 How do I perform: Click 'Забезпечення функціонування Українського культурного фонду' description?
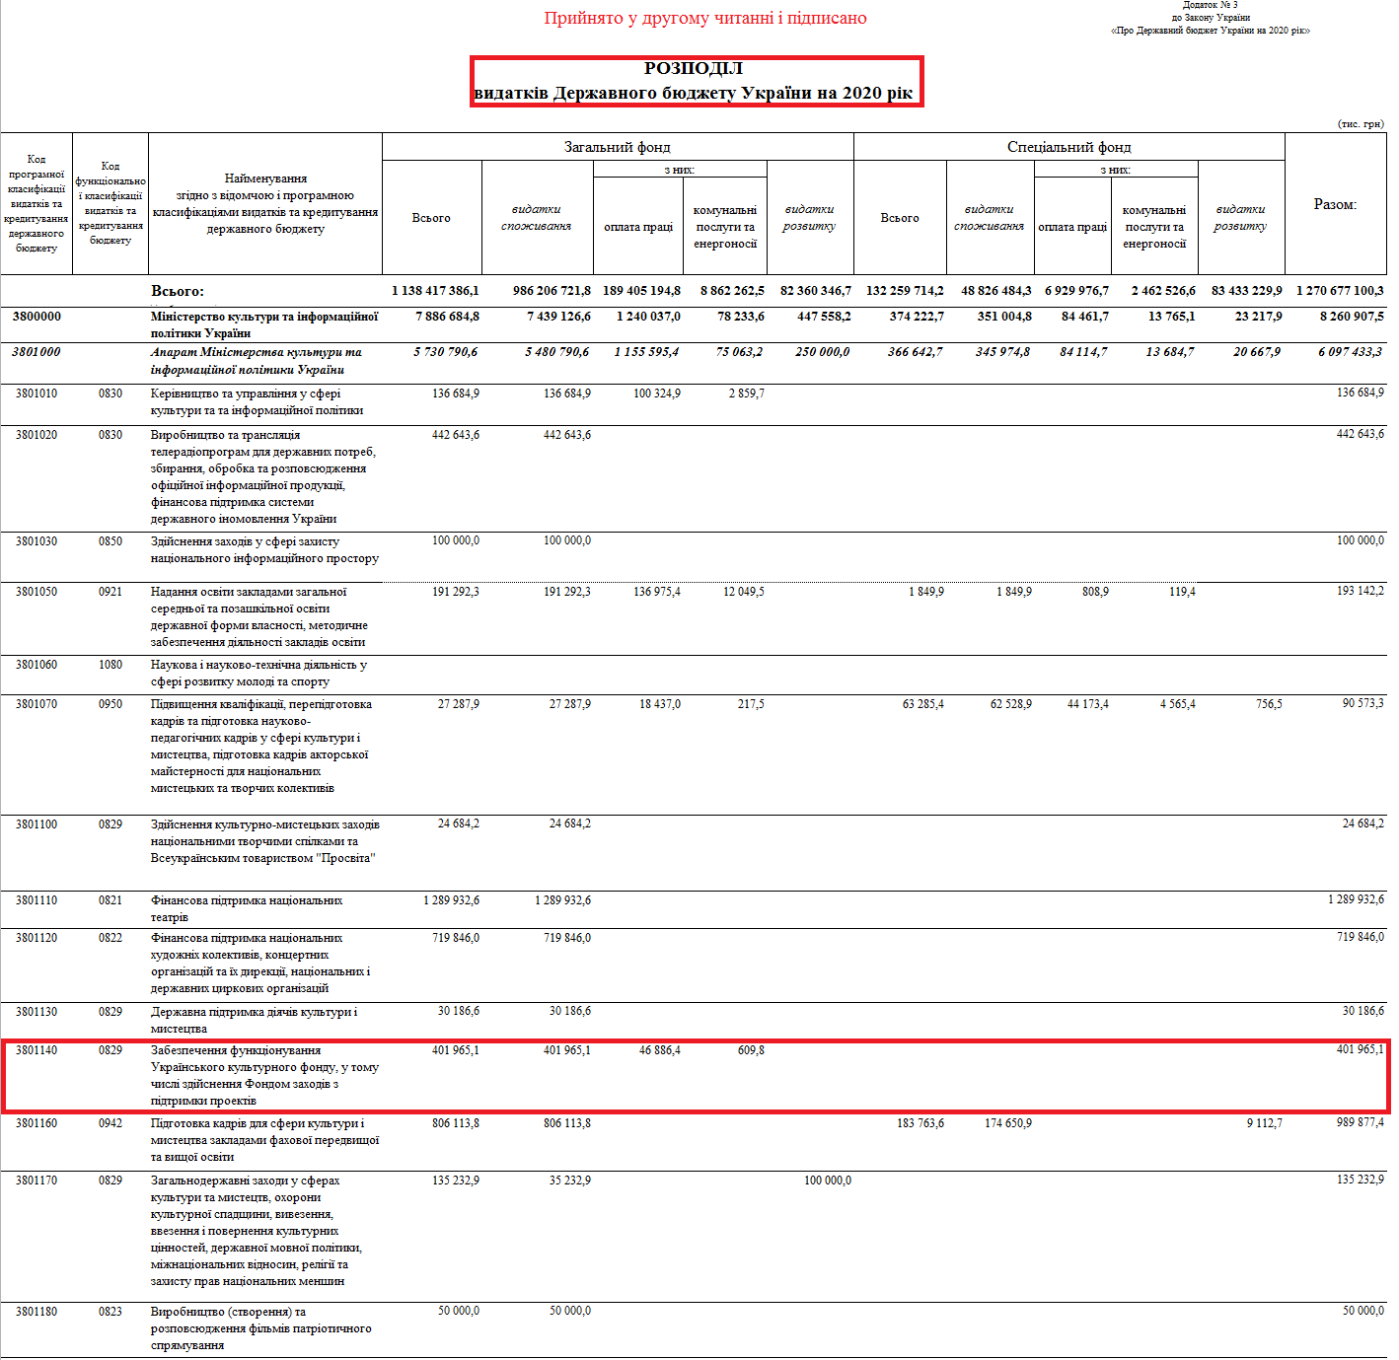(264, 1076)
